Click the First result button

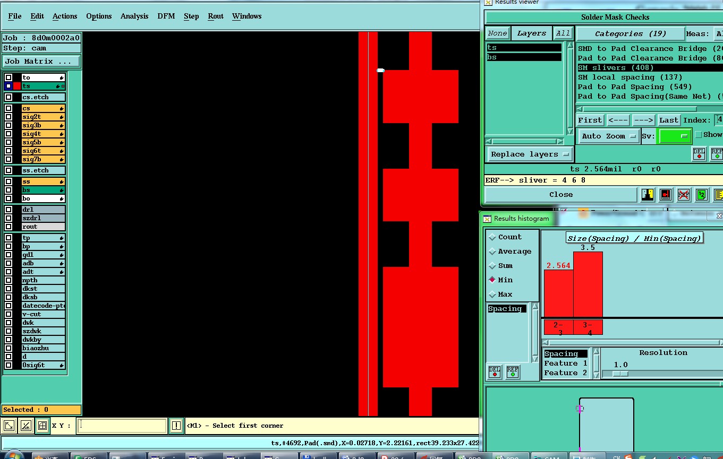[590, 120]
